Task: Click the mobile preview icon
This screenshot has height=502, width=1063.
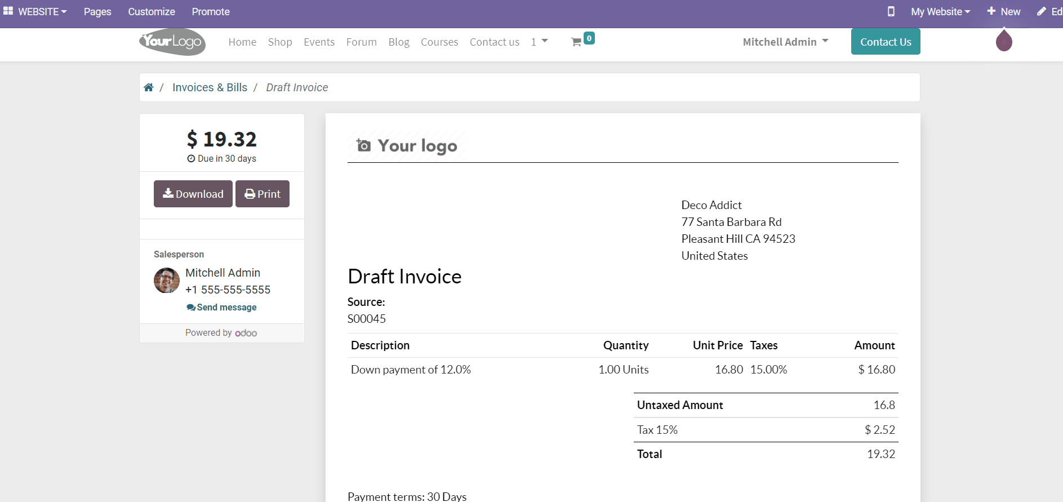Action: pyautogui.click(x=891, y=12)
